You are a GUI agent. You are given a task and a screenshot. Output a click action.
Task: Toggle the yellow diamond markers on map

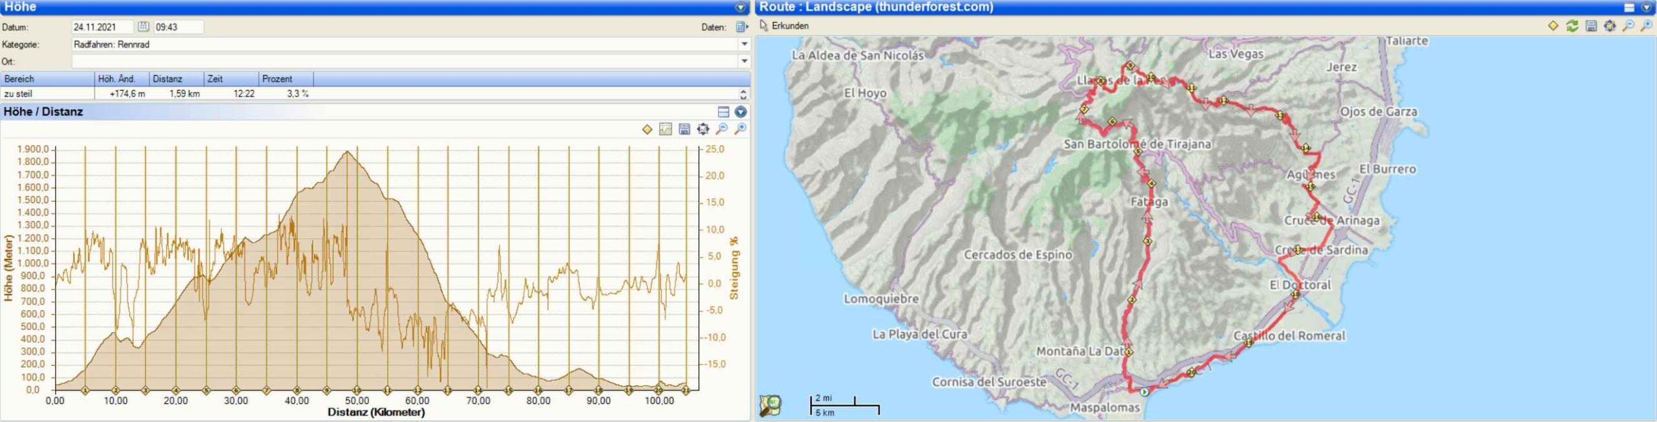click(x=1553, y=26)
